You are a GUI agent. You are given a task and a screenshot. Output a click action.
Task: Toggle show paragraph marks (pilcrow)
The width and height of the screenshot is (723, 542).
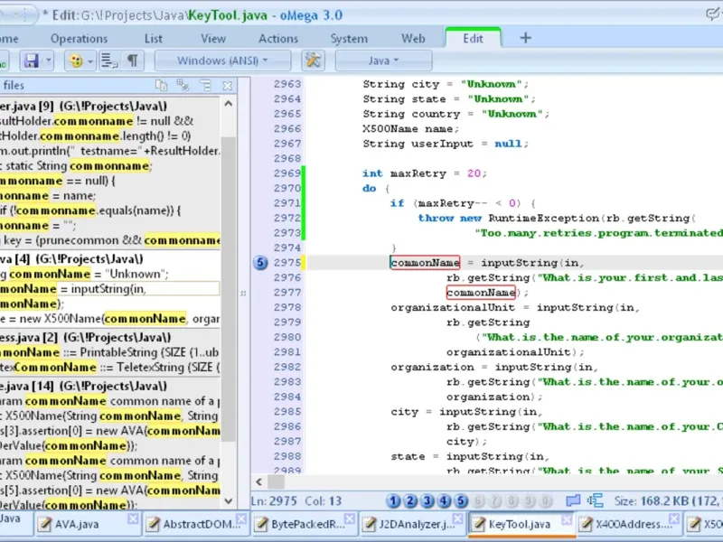(x=133, y=61)
